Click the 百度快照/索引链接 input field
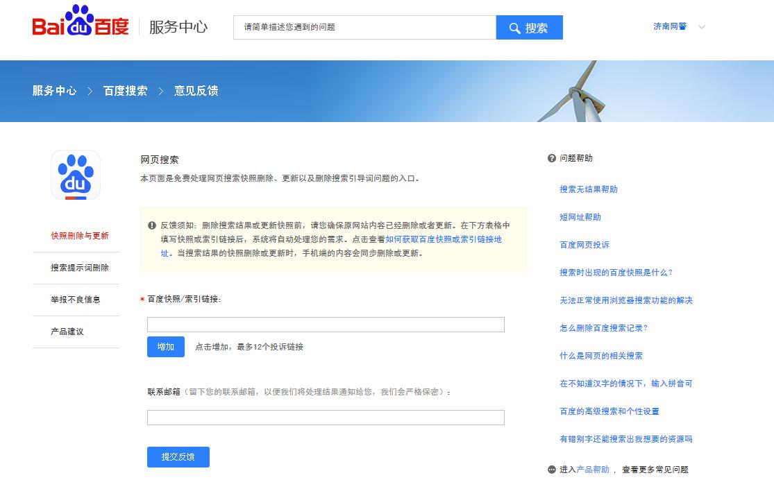The width and height of the screenshot is (774, 489). pyautogui.click(x=326, y=324)
